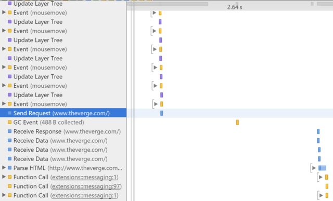Open the first extensions::messaging:1 source link

click(84, 177)
